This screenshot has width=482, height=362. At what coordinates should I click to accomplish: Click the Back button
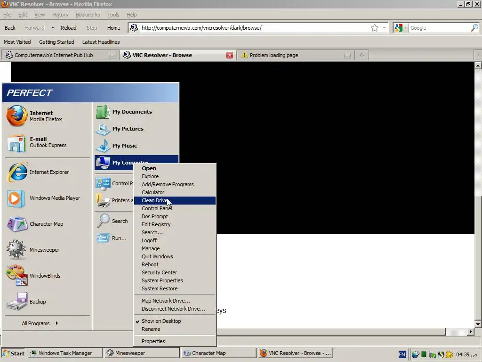[x=10, y=28]
